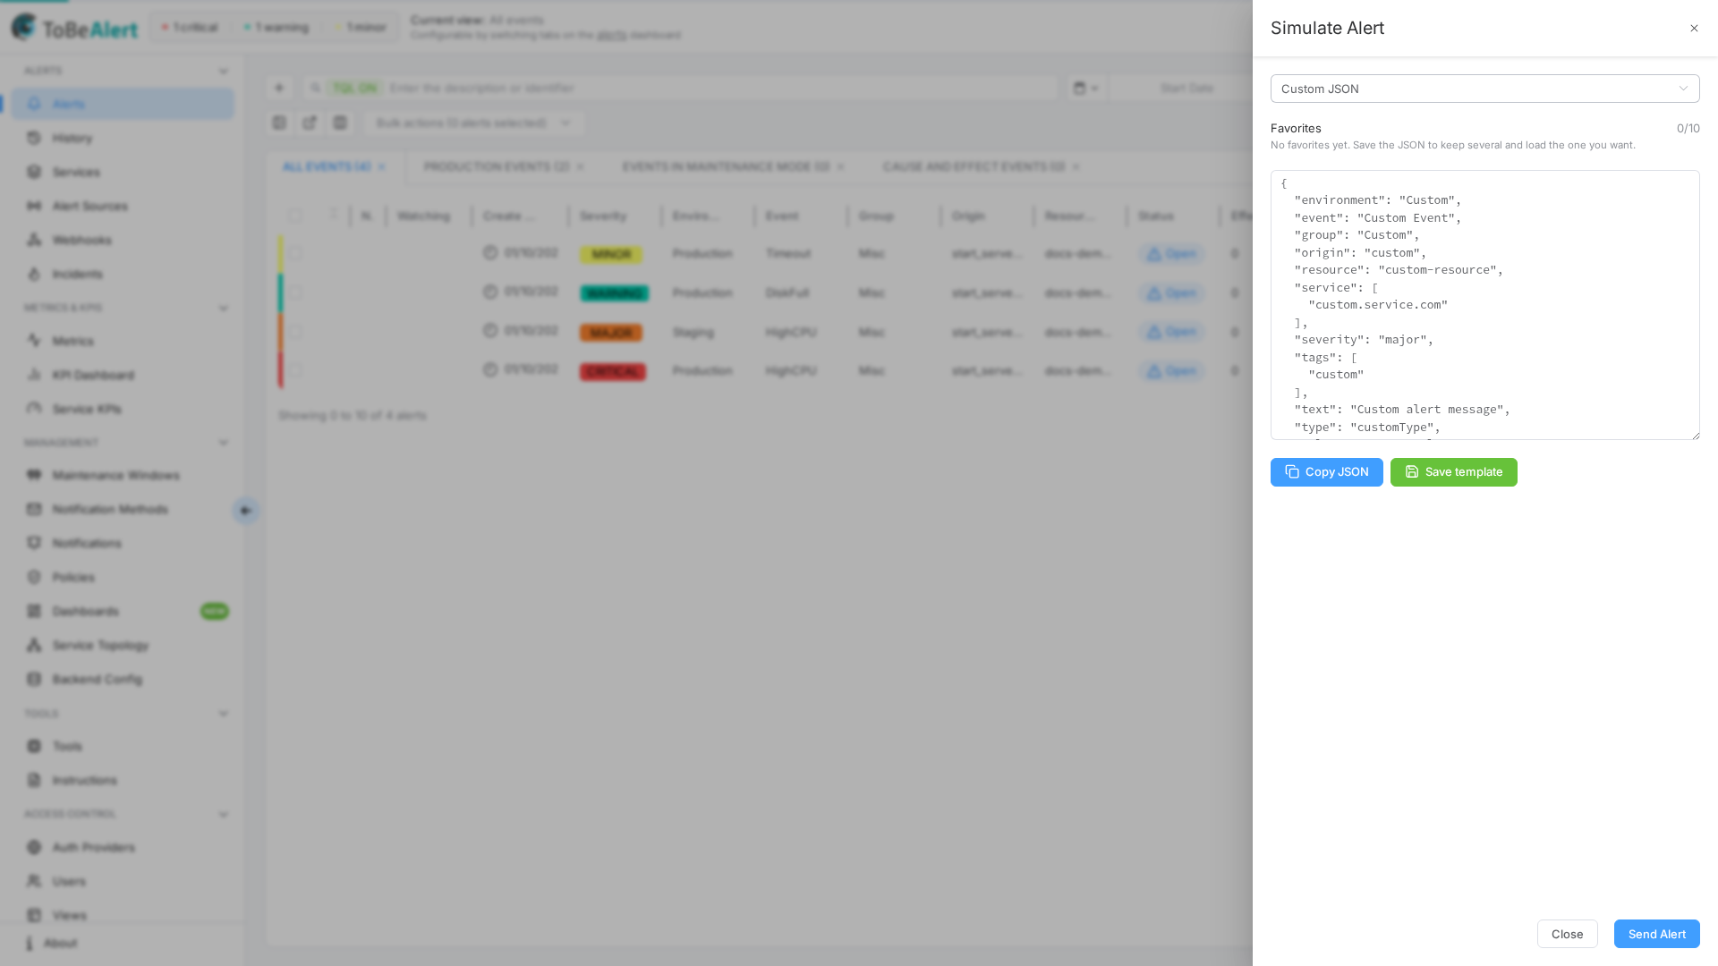
Task: Open the Custom JSON template dropdown
Action: pyautogui.click(x=1484, y=89)
